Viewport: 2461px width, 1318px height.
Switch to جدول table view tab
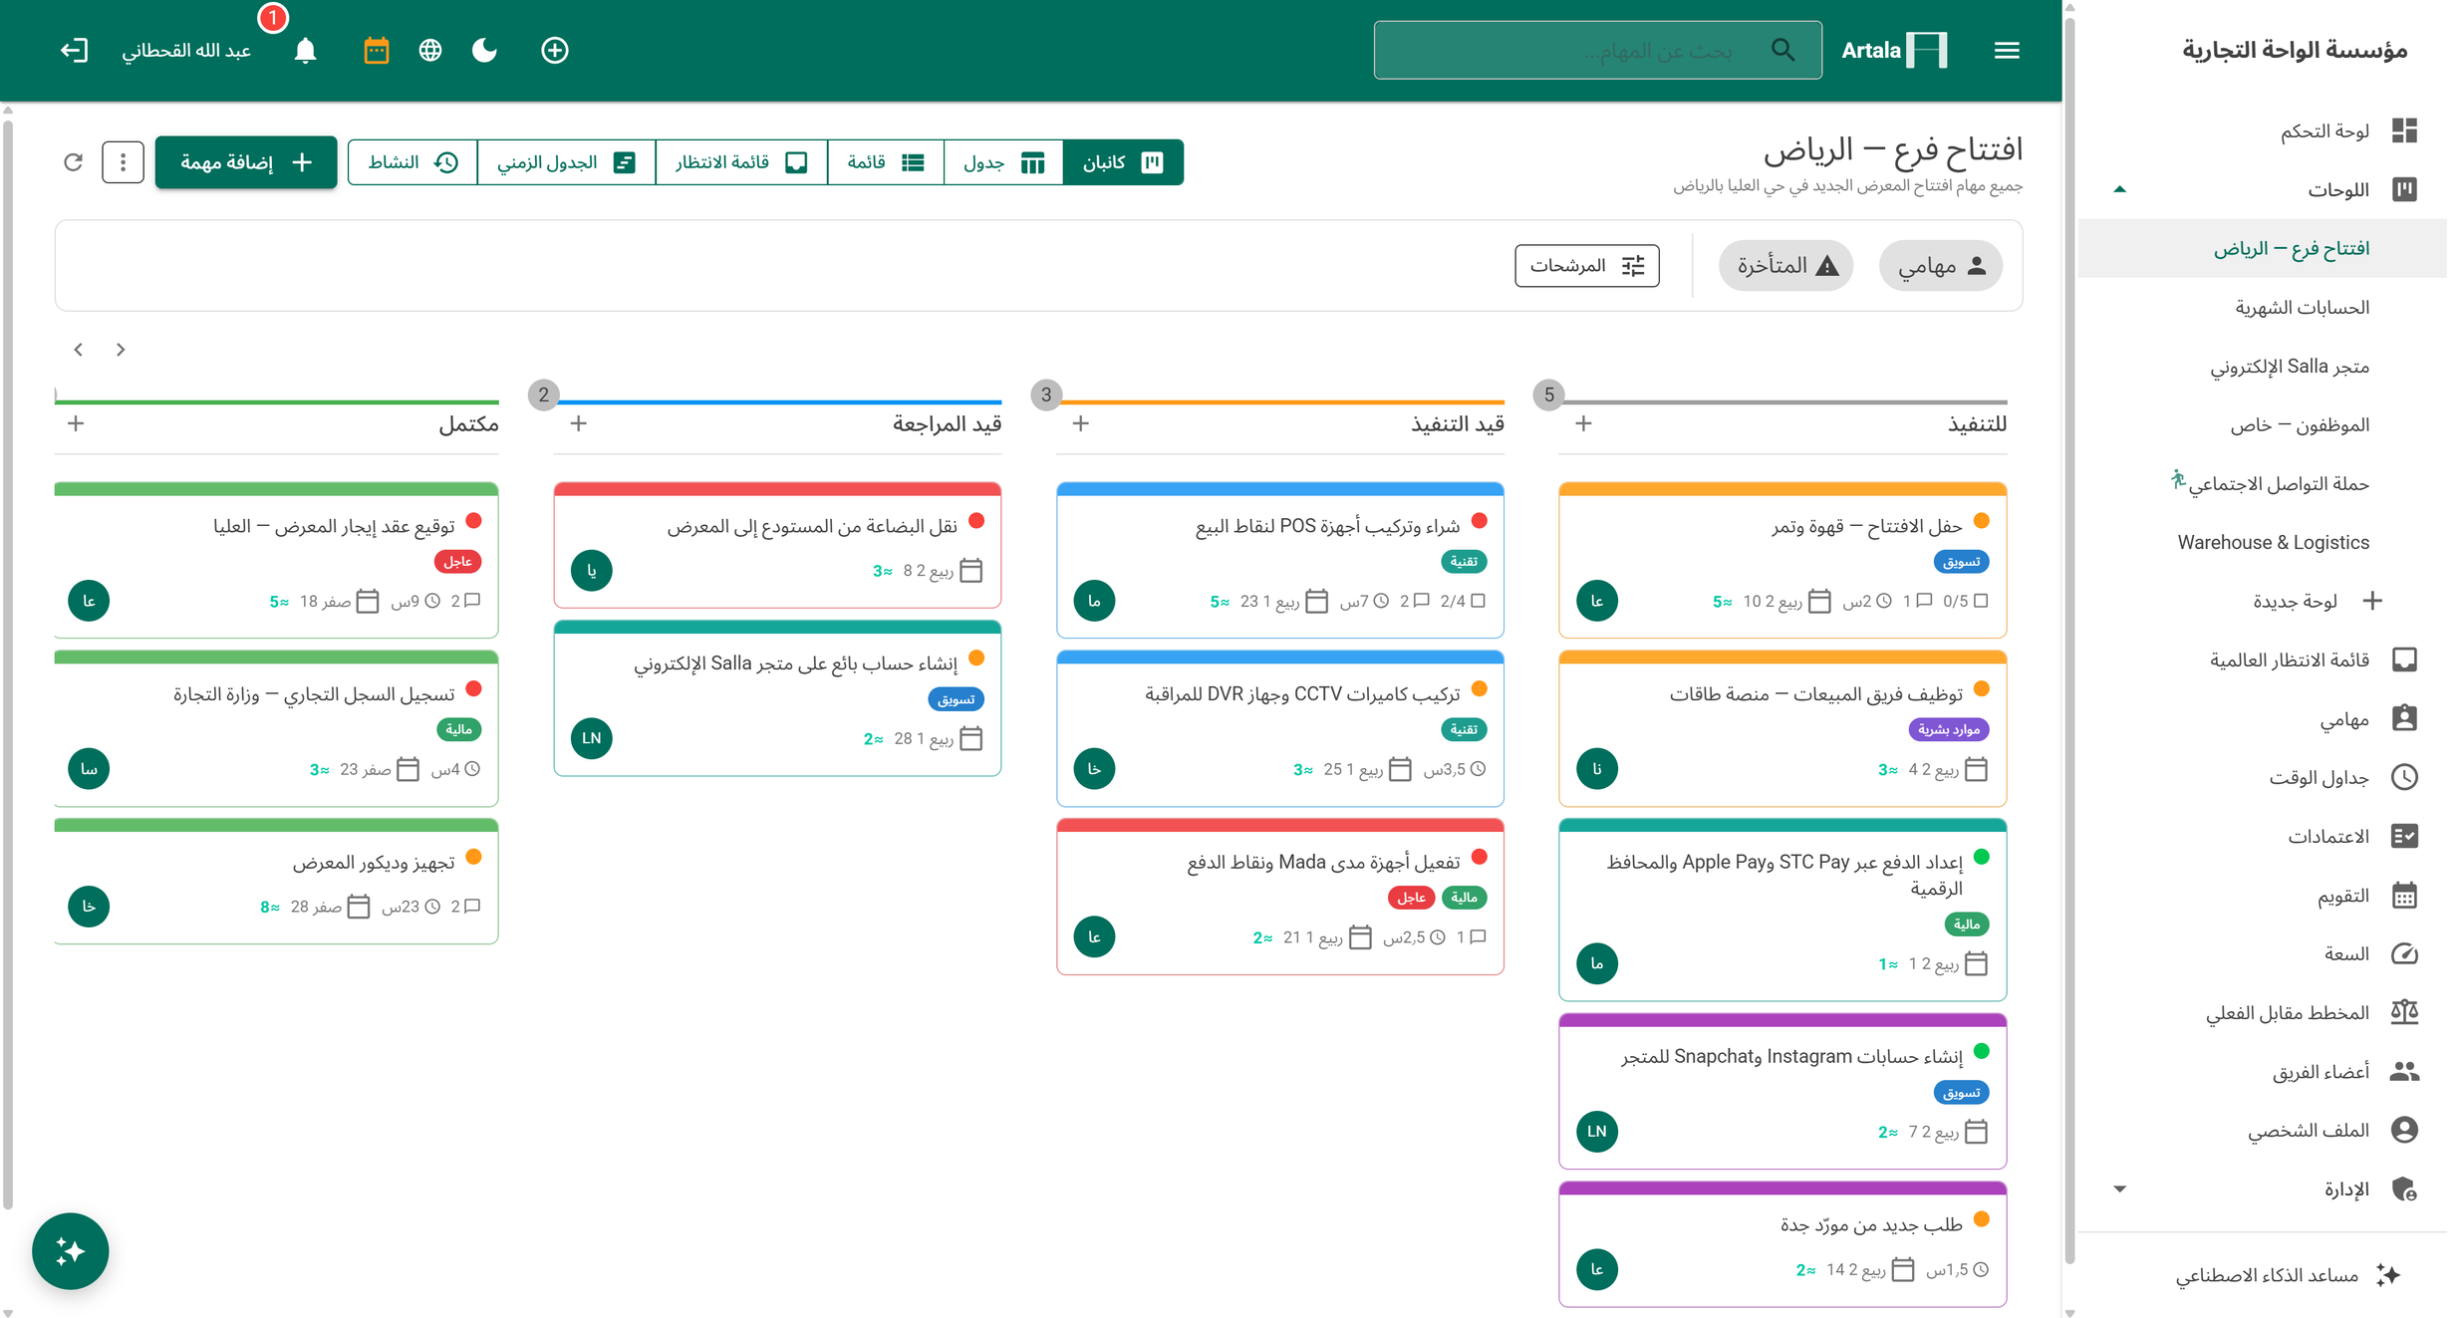point(1002,162)
